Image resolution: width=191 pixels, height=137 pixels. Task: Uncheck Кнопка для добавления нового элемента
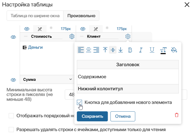point(79,102)
